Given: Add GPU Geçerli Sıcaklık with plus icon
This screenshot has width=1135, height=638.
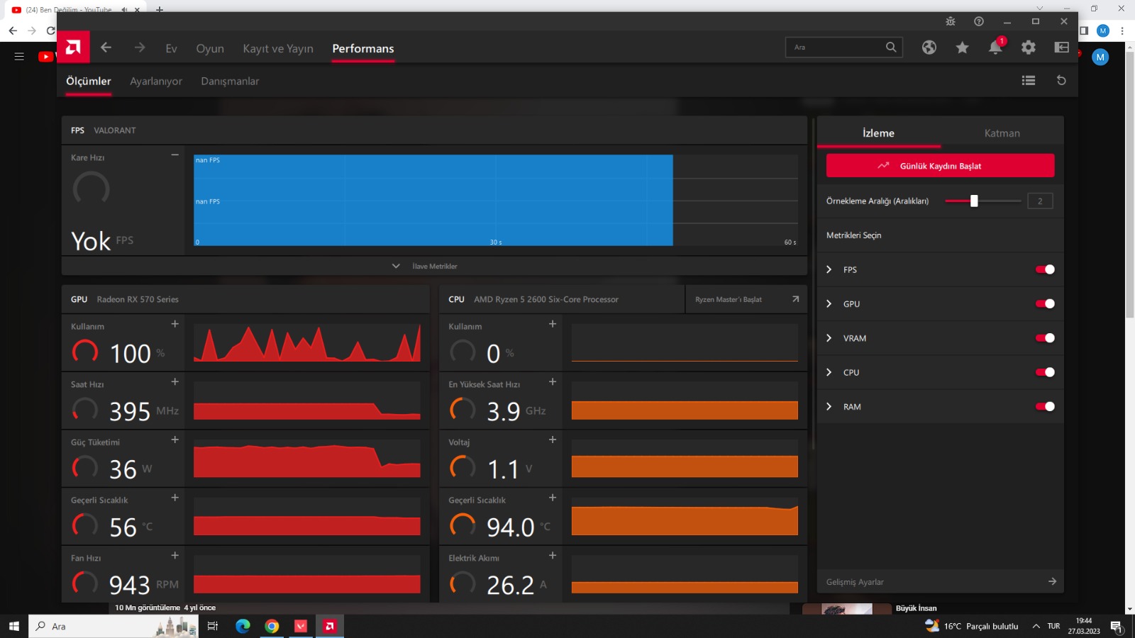Looking at the screenshot, I should [x=175, y=498].
